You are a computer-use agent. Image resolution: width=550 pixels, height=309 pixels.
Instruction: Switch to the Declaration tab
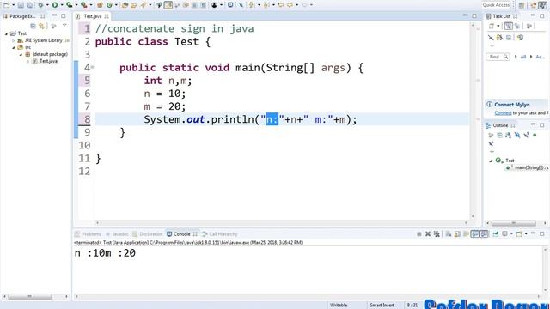(148, 234)
